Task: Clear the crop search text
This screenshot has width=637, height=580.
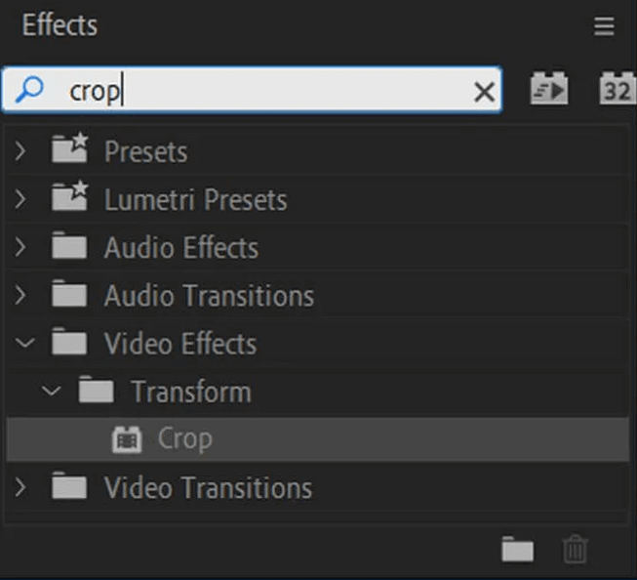Action: coord(484,92)
